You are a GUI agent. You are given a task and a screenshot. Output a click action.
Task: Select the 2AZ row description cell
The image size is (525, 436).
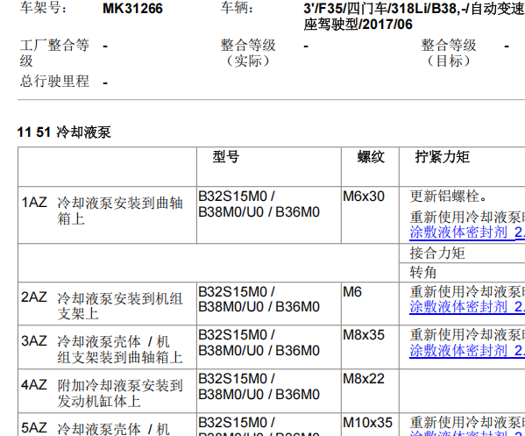pos(107,304)
